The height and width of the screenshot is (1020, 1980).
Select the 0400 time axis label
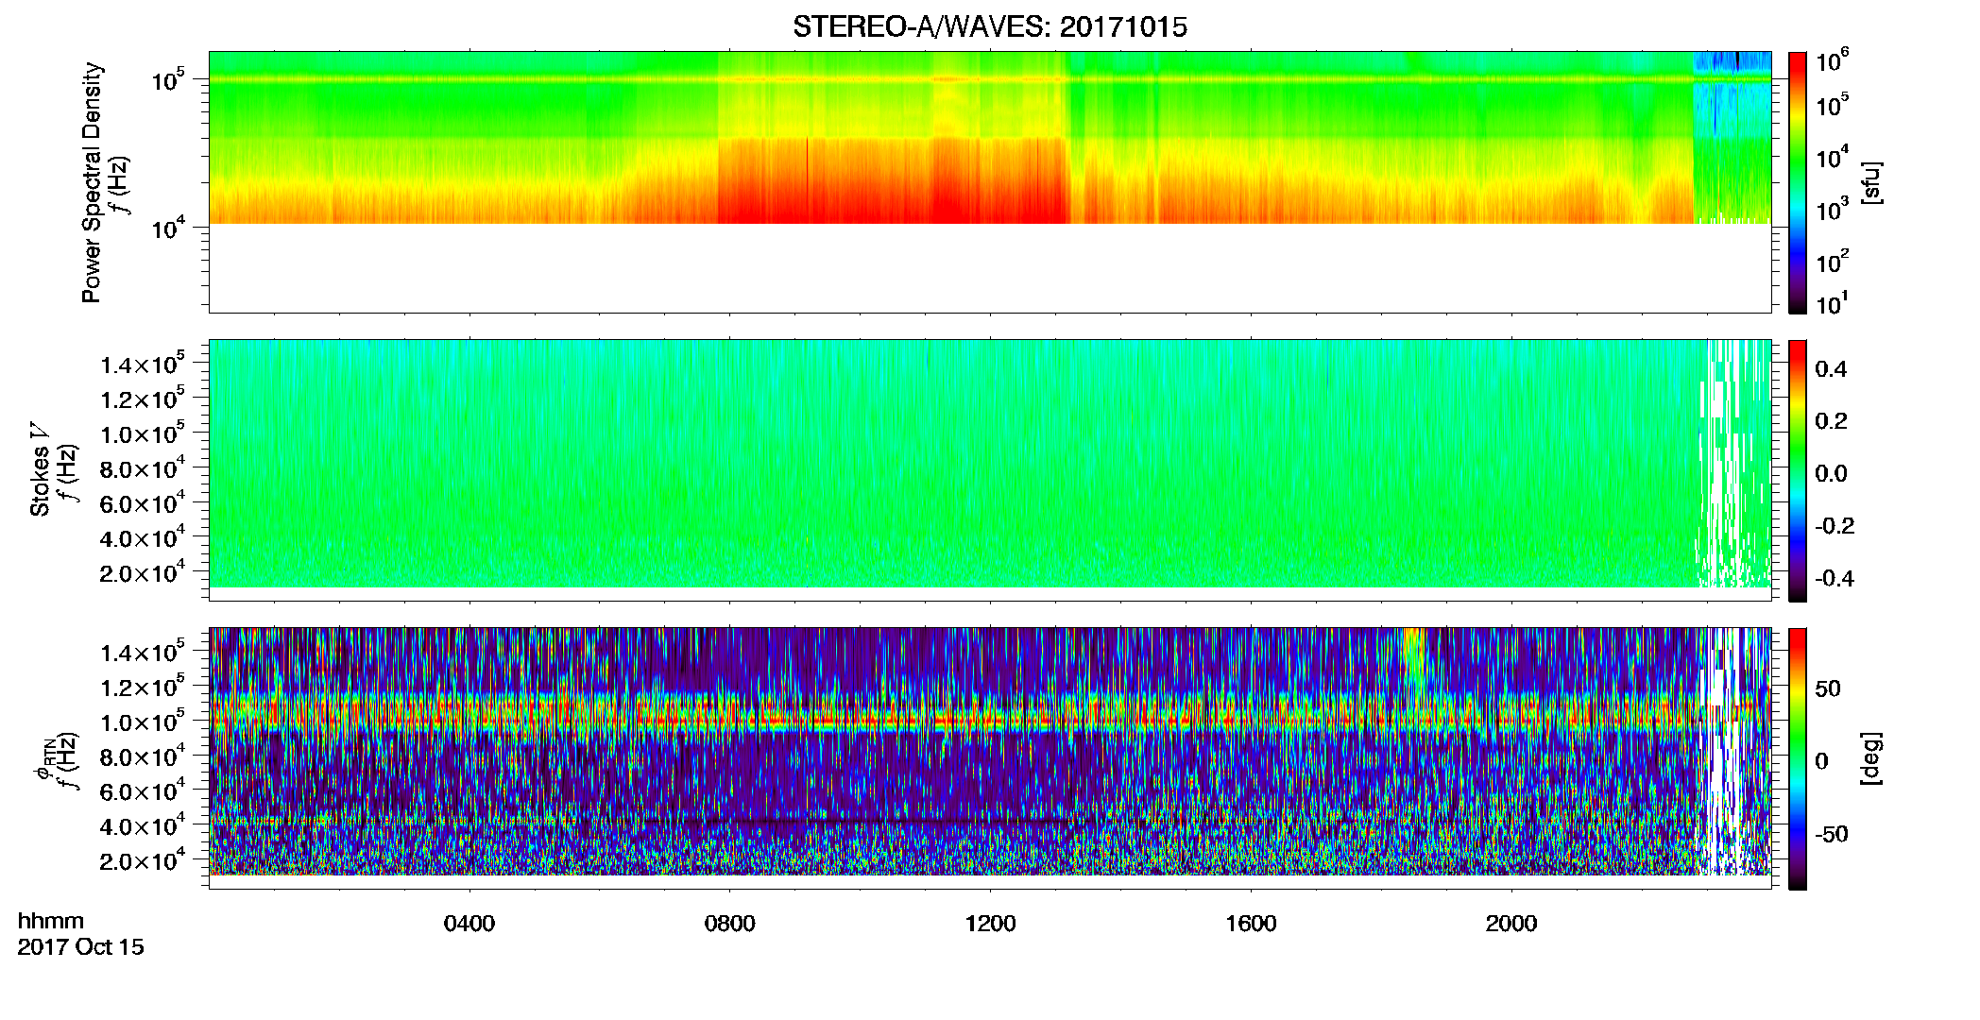tap(469, 923)
